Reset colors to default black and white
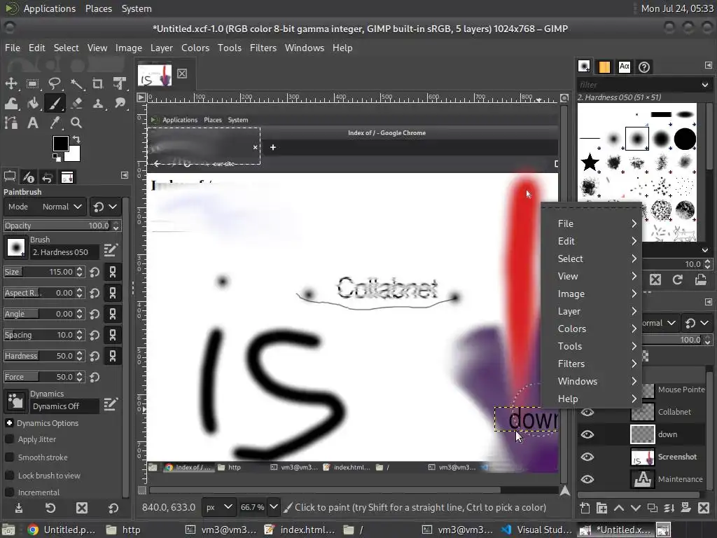The height and width of the screenshot is (538, 717). click(x=56, y=158)
